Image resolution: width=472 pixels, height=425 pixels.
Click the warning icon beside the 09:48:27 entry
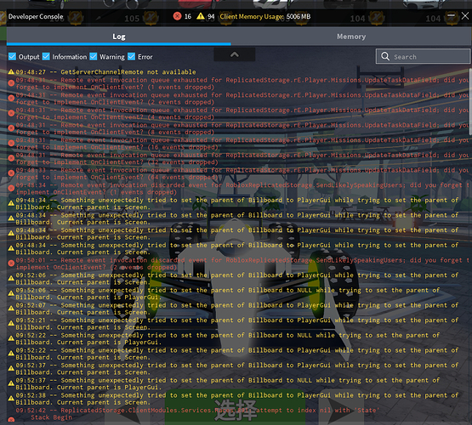point(11,72)
